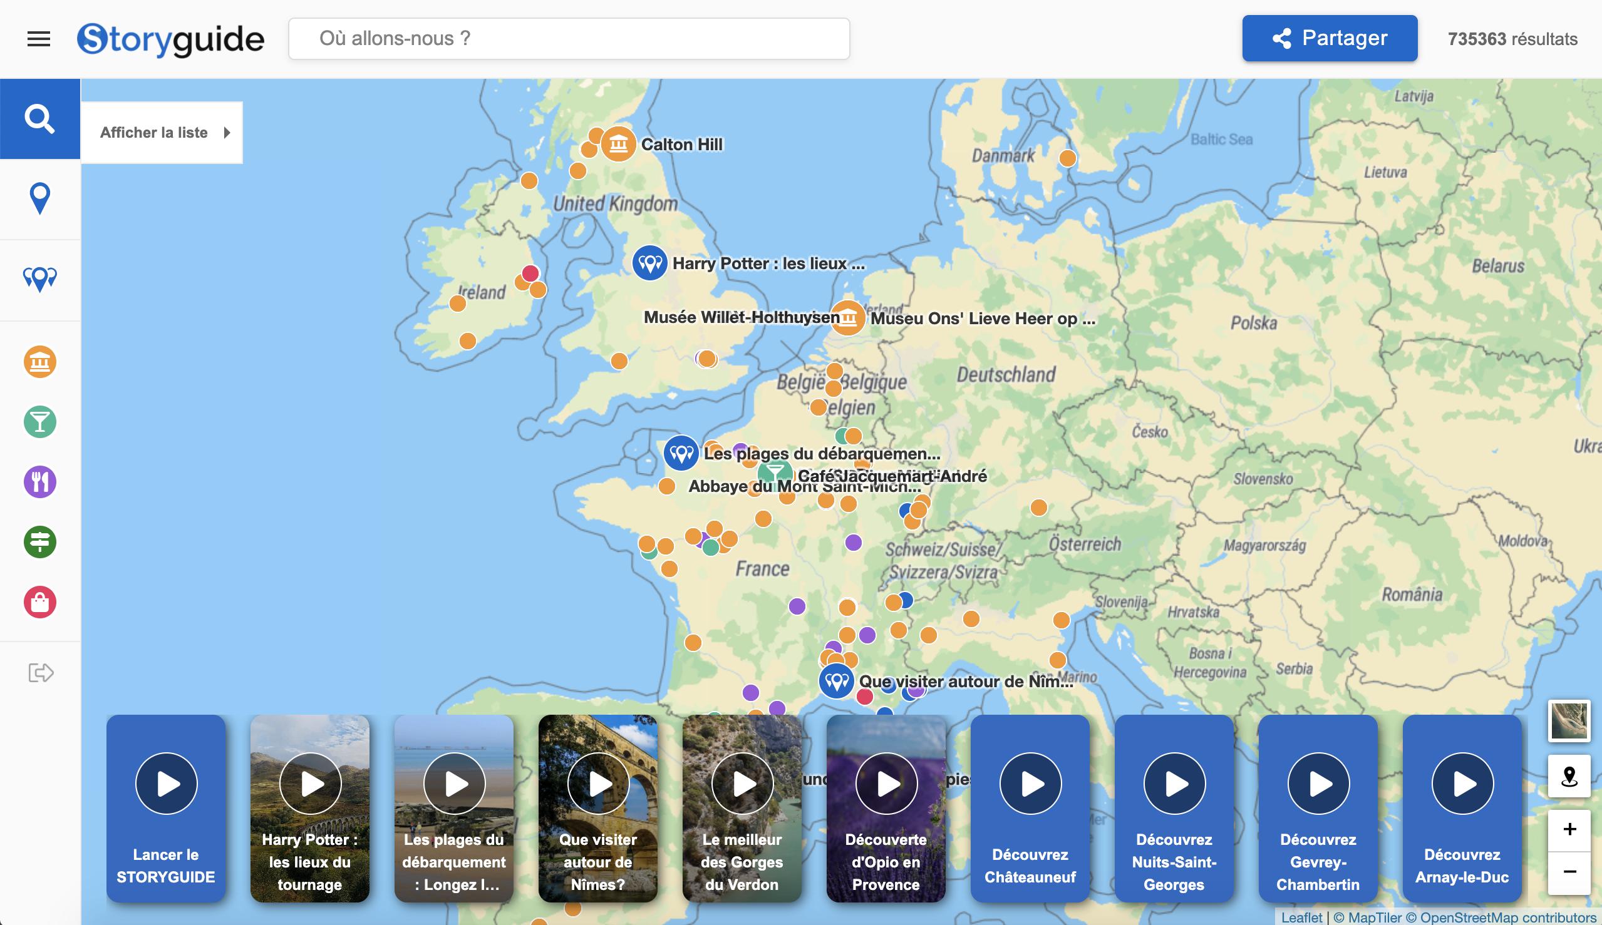Zoom in the map with plus
This screenshot has height=925, width=1602.
coord(1569,830)
